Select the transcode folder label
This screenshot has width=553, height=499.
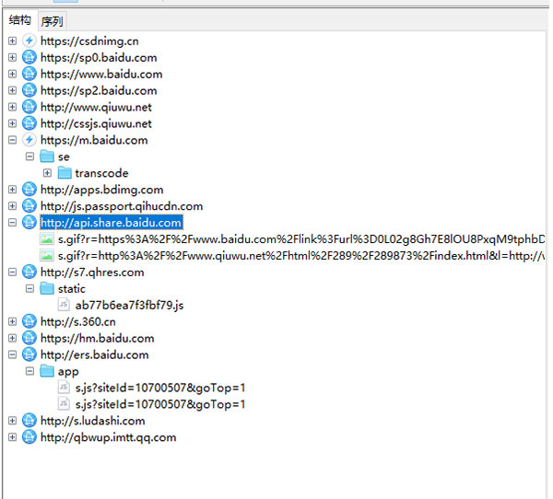pos(101,173)
